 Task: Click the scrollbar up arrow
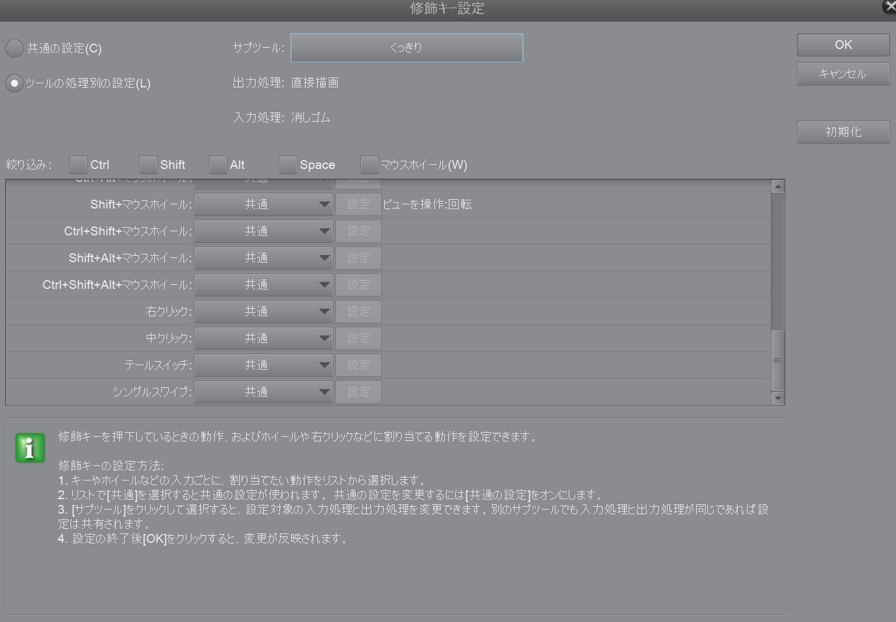click(777, 186)
